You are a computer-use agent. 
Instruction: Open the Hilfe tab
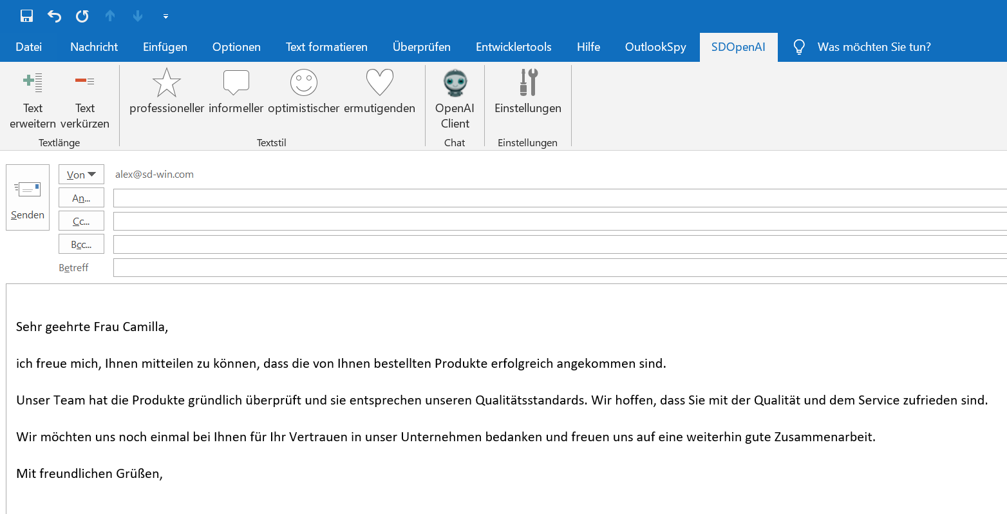588,47
